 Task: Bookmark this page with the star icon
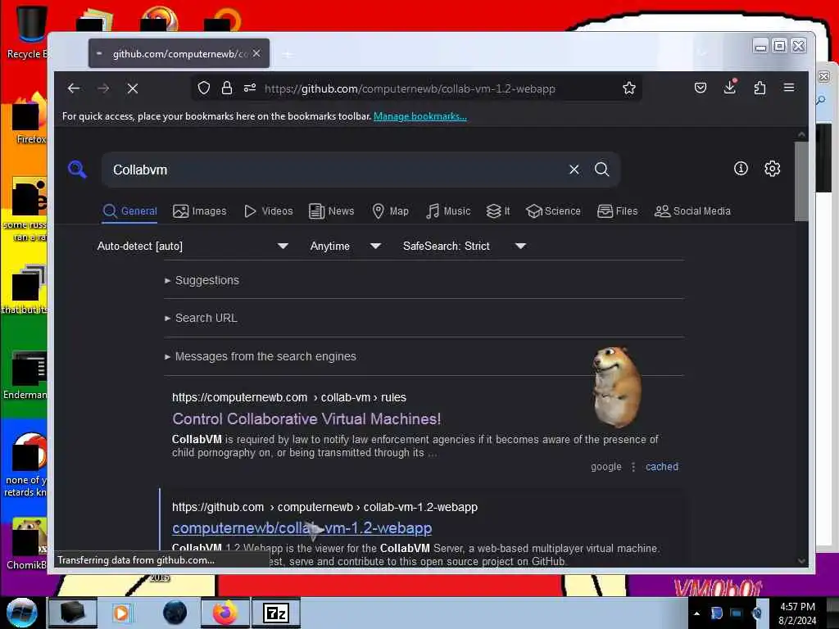click(629, 88)
